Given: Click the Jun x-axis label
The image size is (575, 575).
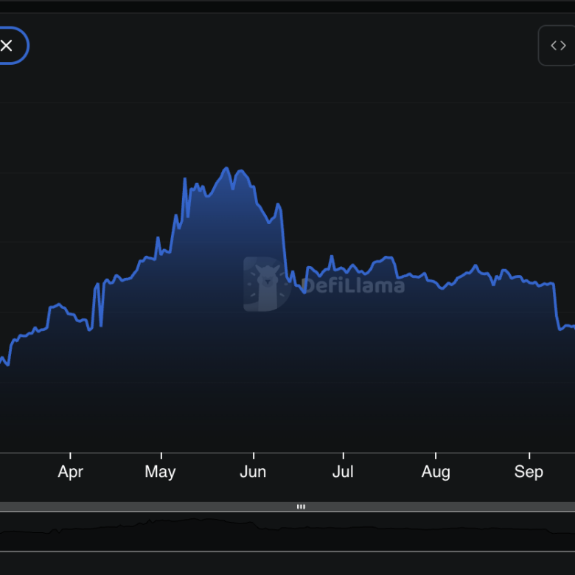Looking at the screenshot, I should (x=253, y=472).
